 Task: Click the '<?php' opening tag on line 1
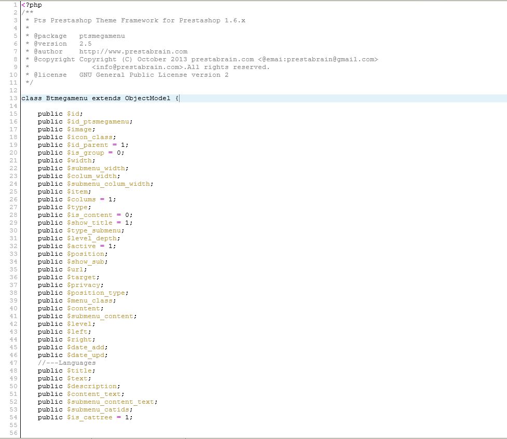click(32, 5)
